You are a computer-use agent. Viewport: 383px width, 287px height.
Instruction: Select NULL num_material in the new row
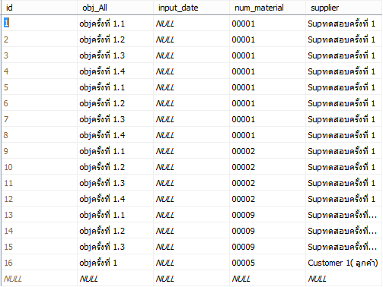tap(268, 279)
